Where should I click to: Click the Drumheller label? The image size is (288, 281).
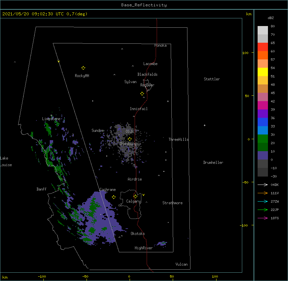pos(213,163)
